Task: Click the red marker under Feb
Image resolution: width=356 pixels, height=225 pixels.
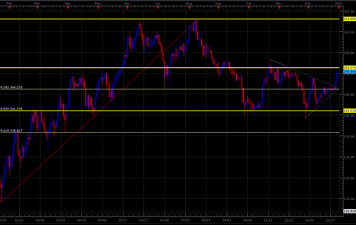Action: click(10, 8)
